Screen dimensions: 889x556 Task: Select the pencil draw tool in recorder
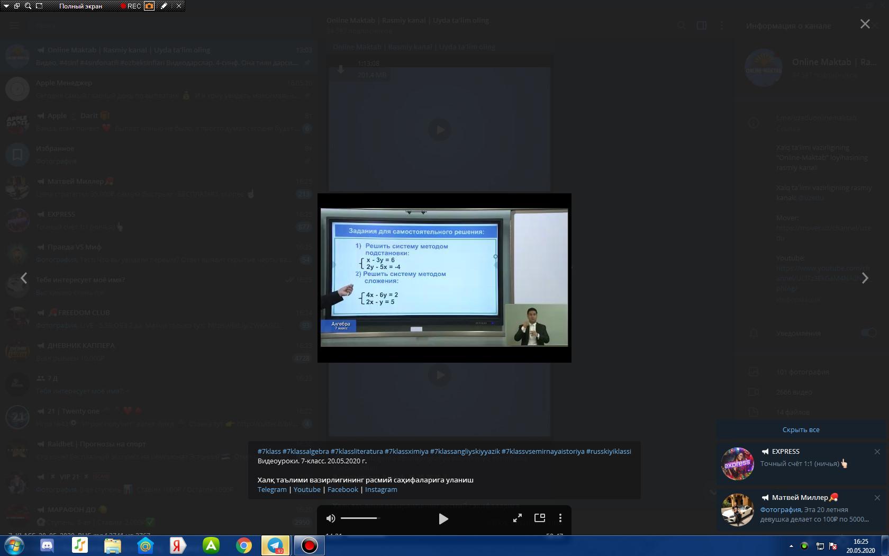(164, 6)
